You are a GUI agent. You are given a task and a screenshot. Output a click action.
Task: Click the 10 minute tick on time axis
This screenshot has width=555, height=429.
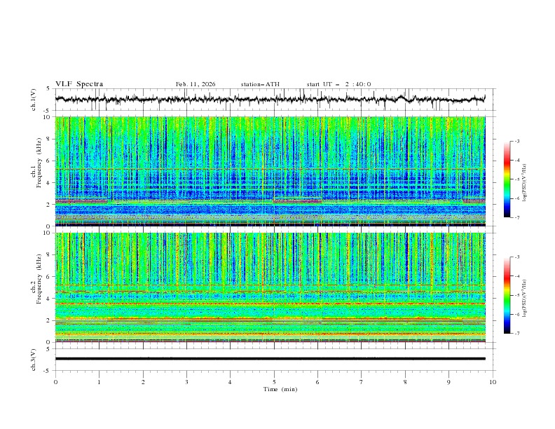tap(493, 382)
